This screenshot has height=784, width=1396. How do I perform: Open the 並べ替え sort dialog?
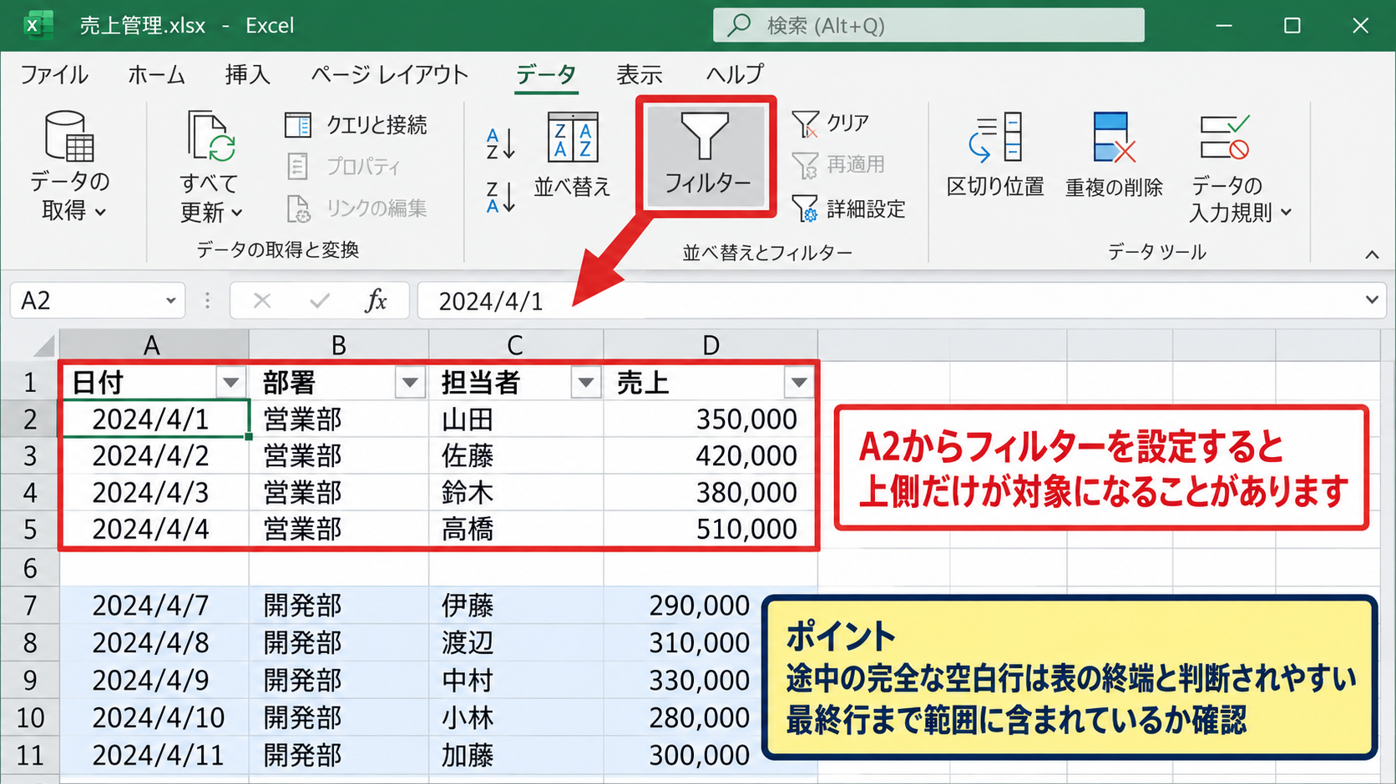572,155
